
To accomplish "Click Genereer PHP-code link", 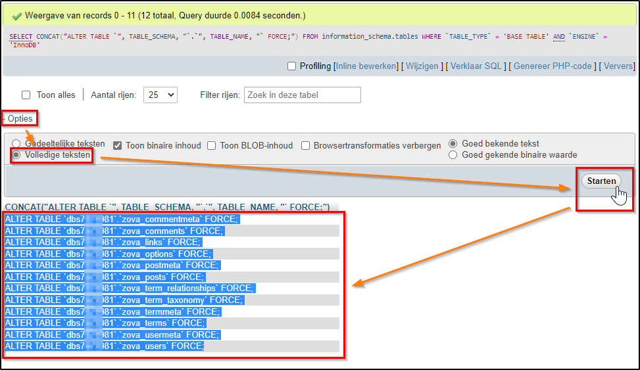I will [x=553, y=66].
